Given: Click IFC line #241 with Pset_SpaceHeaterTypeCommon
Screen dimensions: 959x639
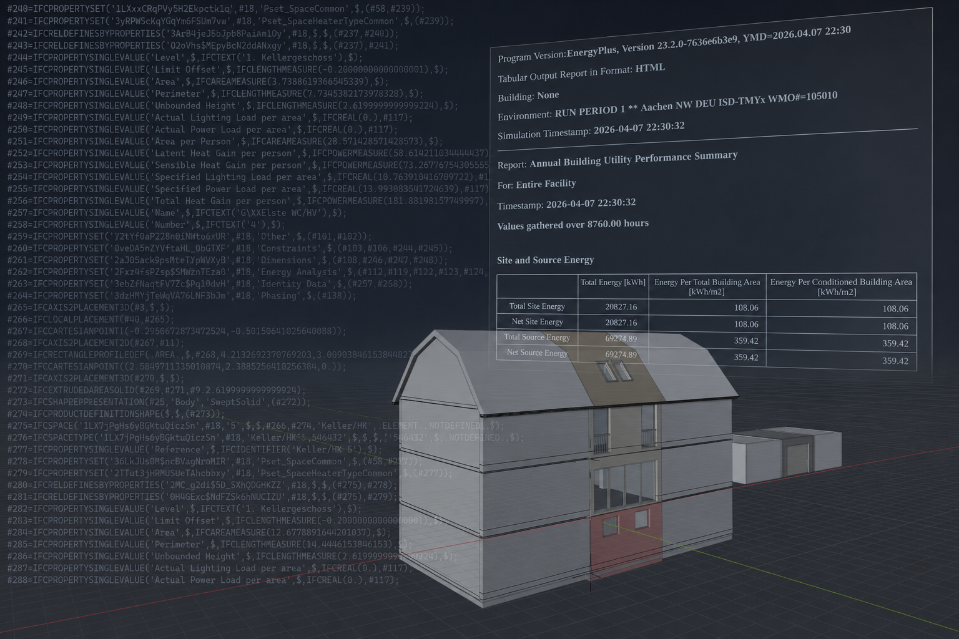Looking at the screenshot, I should click(x=230, y=21).
